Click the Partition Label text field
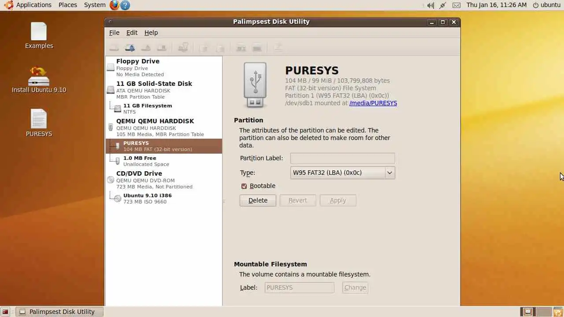The height and width of the screenshot is (317, 564). click(x=343, y=158)
